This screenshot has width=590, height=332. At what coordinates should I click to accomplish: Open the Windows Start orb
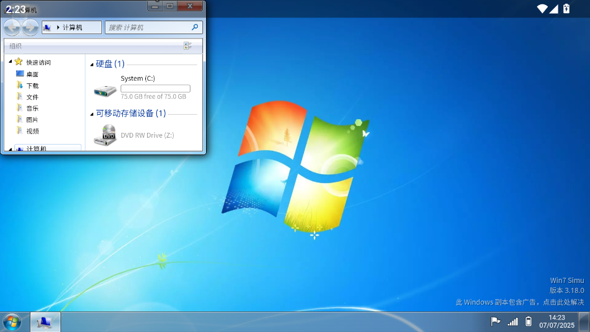[12, 322]
